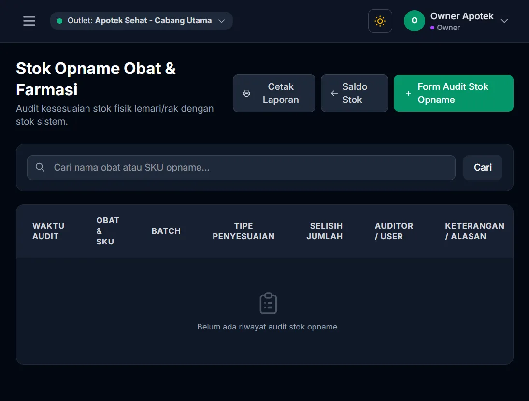
Task: Click Belum ada riwayat audit message
Action: click(268, 327)
